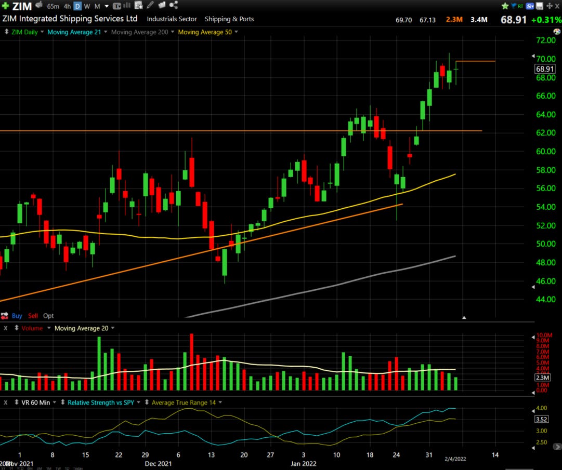The width and height of the screenshot is (562, 470).
Task: Click the ZIM Integrated Shipping Services Ltd name
Action: point(70,19)
